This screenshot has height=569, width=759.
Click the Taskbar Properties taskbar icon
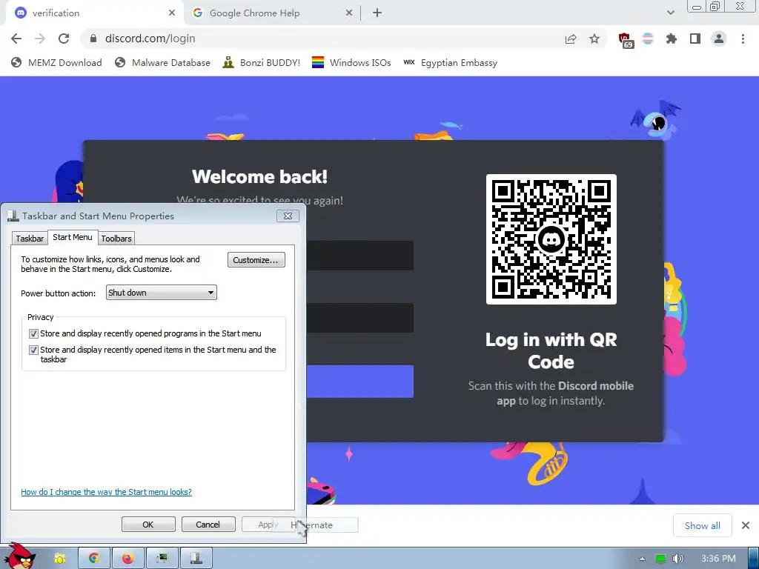point(196,559)
